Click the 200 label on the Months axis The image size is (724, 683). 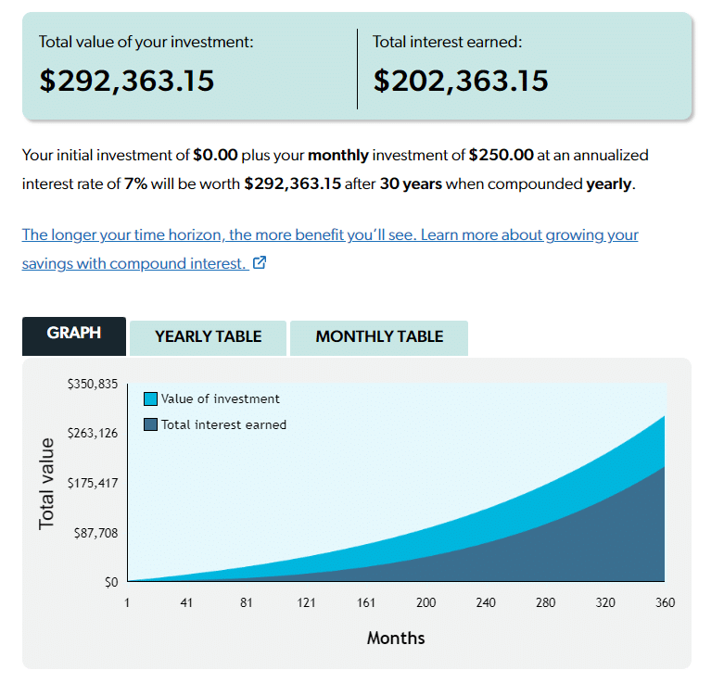coord(426,603)
